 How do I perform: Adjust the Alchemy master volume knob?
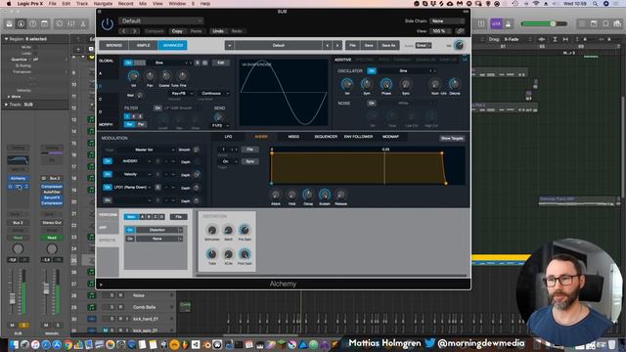click(459, 46)
